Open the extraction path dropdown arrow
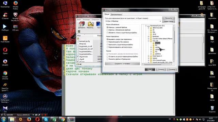Viewport: 218px width, 122px height. [160, 21]
